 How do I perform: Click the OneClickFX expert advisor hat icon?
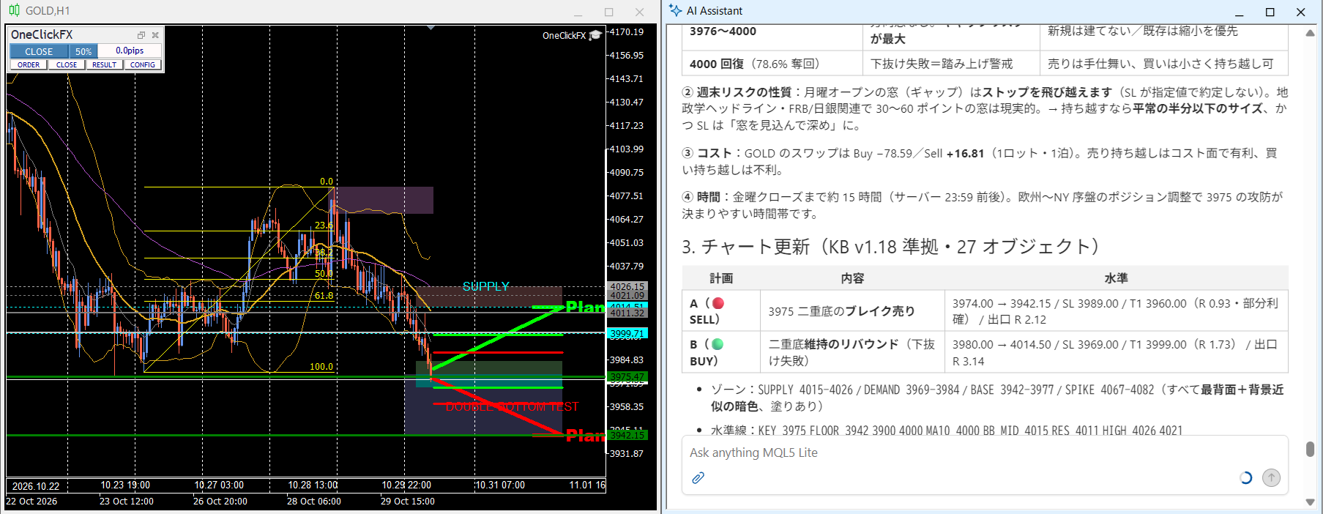pos(595,35)
